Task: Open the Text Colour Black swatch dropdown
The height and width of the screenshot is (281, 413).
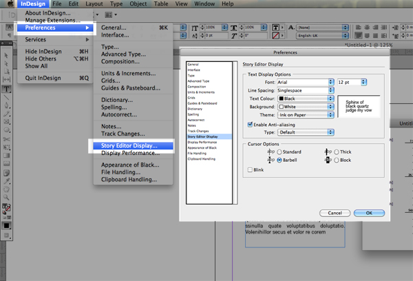Action: pos(306,98)
